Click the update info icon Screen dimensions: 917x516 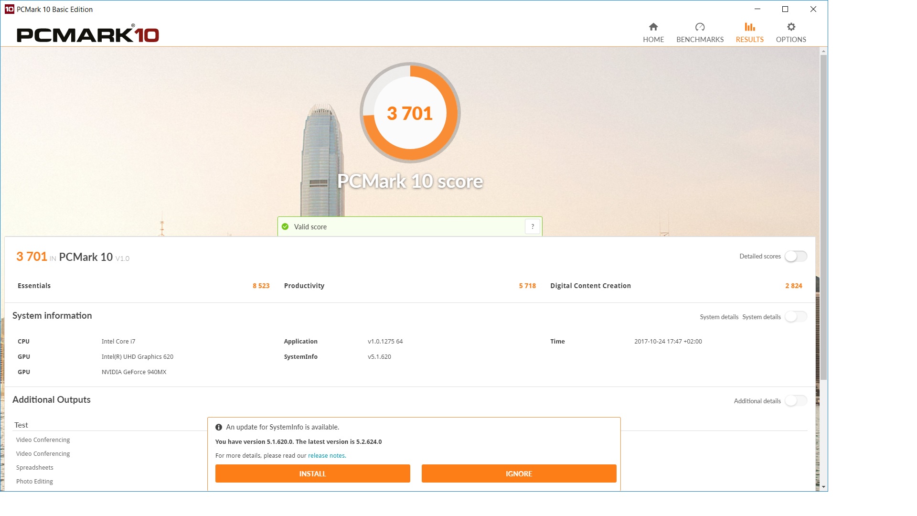point(219,427)
